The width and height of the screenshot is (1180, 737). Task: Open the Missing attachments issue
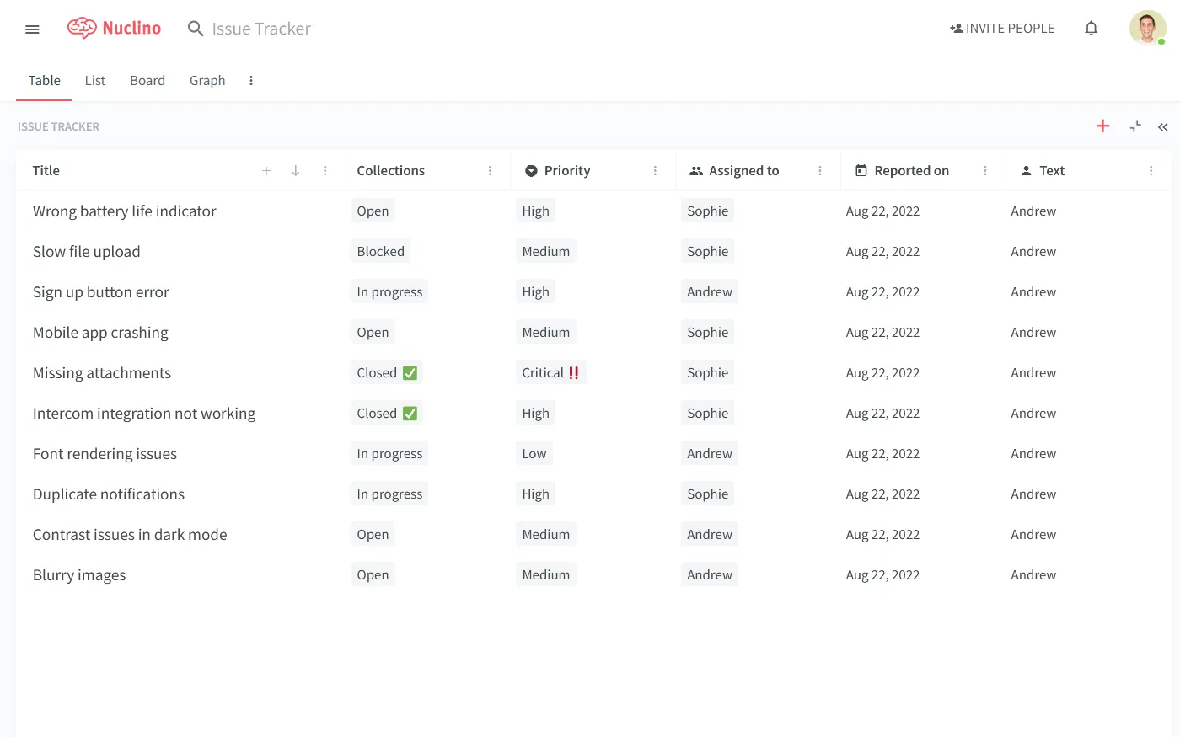[102, 372]
